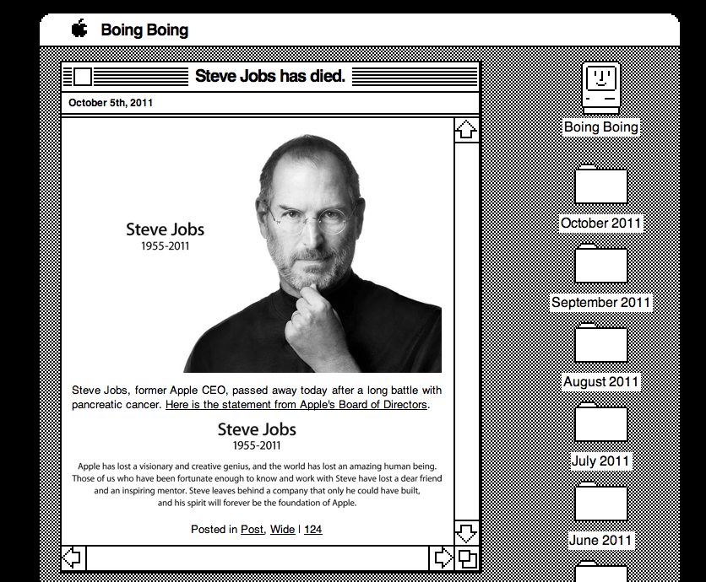
Task: Open the Apple menu
Action: [78, 30]
